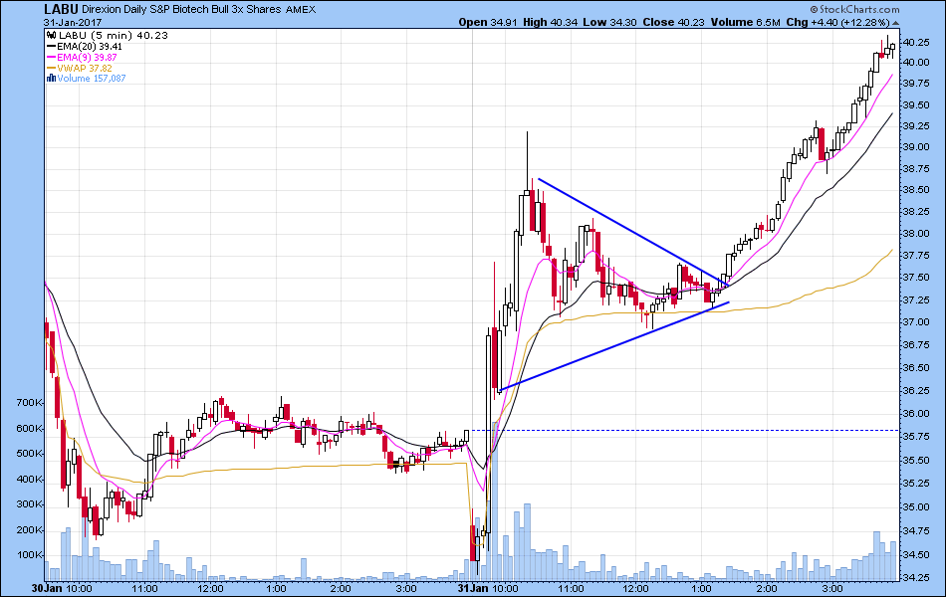Click the 34.75 price axis label

pyautogui.click(x=915, y=530)
